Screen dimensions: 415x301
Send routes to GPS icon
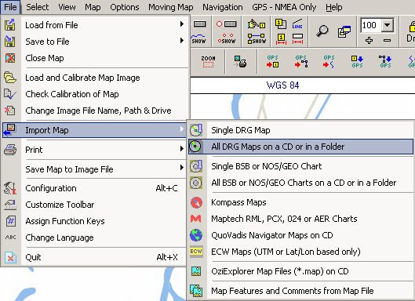pyautogui.click(x=385, y=62)
